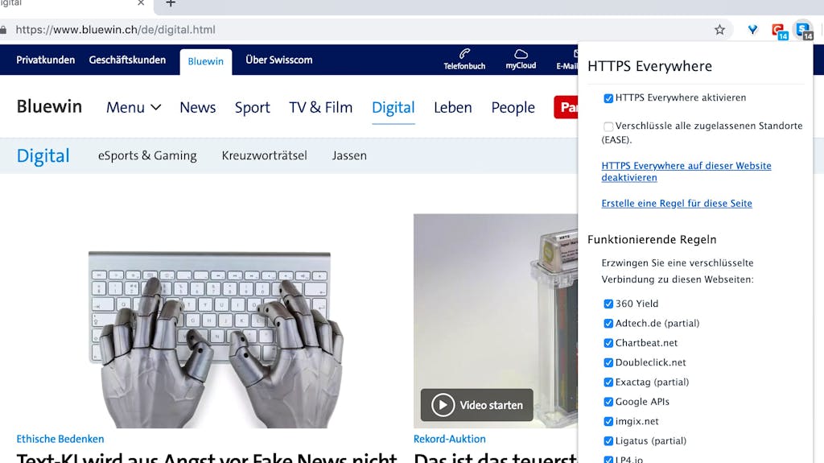The height and width of the screenshot is (463, 824).
Task: Click the Video starten button
Action: [476, 405]
